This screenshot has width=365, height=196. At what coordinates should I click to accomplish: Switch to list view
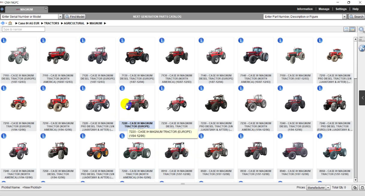point(346,29)
